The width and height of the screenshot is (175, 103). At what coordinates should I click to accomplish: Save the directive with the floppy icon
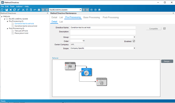click(7, 10)
